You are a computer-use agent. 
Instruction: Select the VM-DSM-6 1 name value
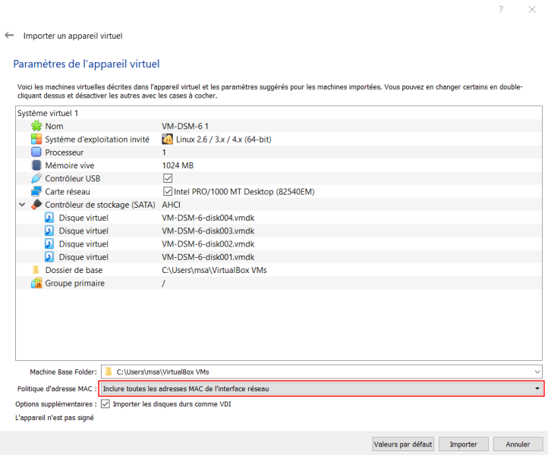click(185, 126)
